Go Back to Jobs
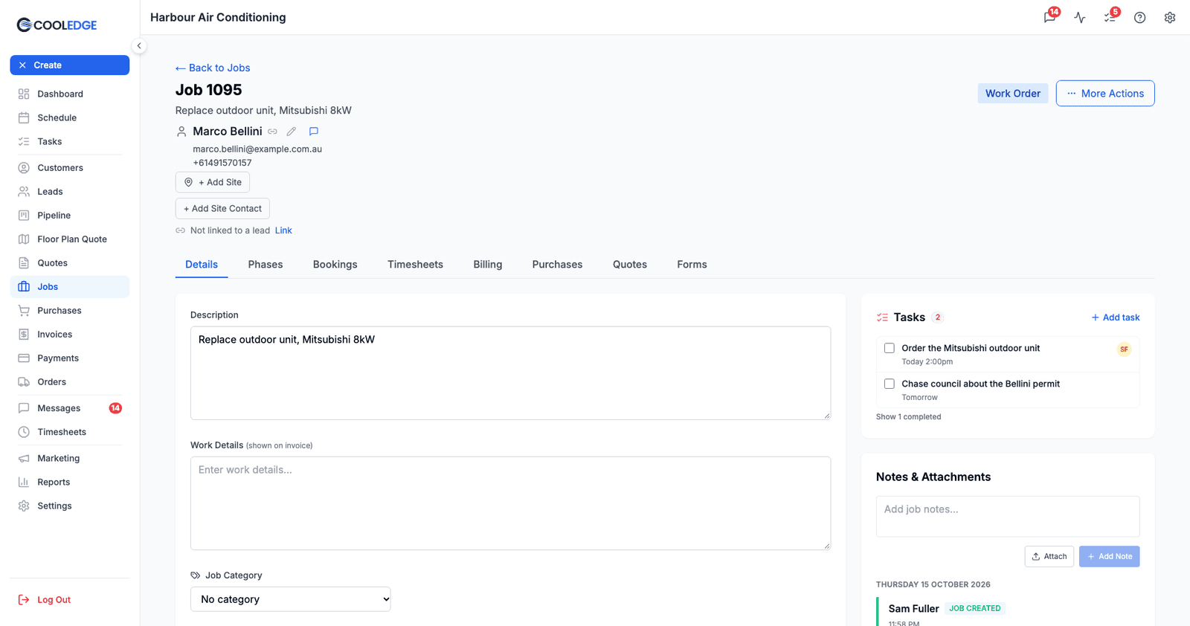This screenshot has width=1190, height=626. click(x=213, y=68)
